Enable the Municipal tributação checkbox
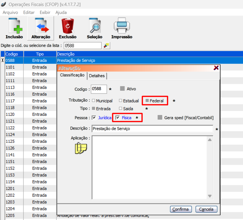Screen dimensions: 243x220 tap(94, 101)
